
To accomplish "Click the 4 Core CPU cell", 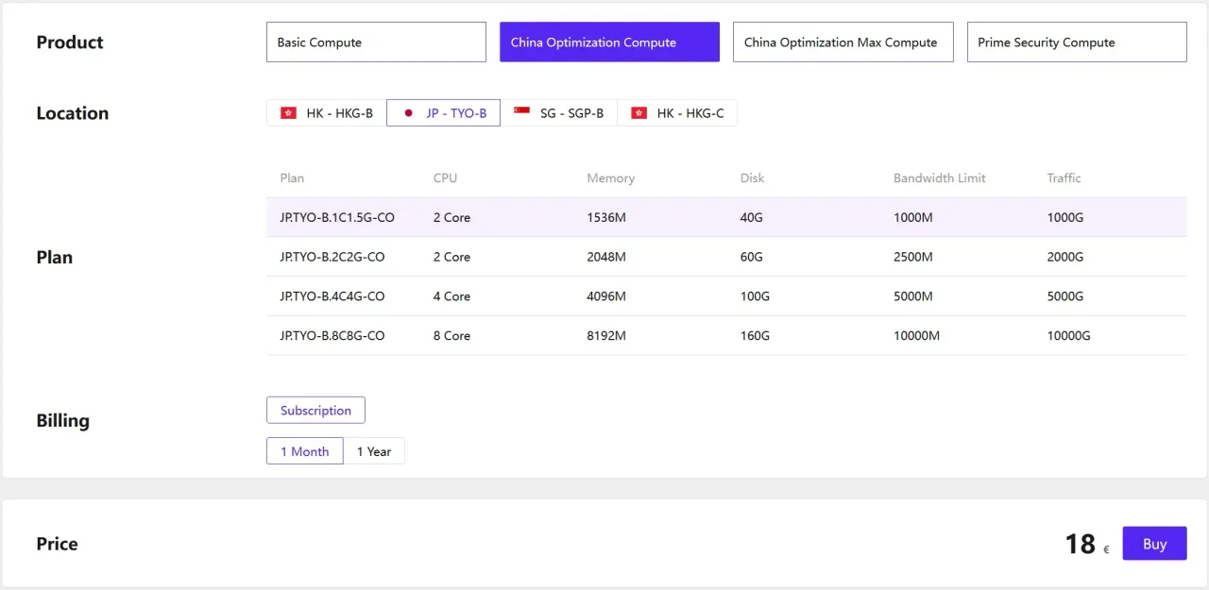I will coord(451,296).
